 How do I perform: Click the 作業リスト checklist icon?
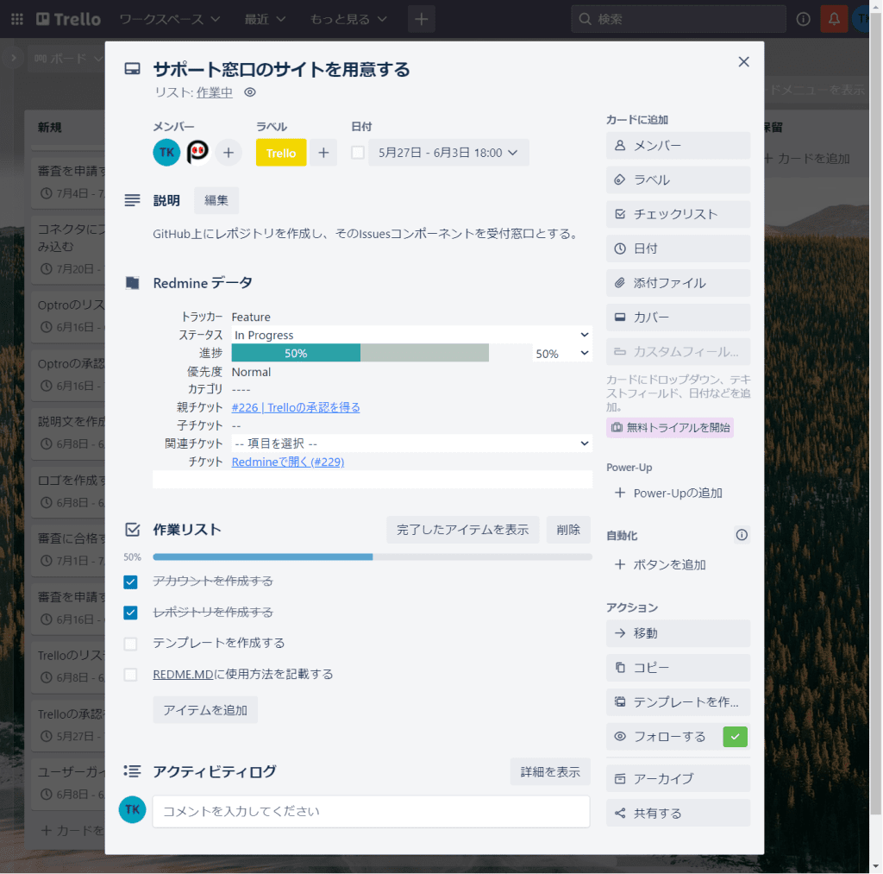132,530
